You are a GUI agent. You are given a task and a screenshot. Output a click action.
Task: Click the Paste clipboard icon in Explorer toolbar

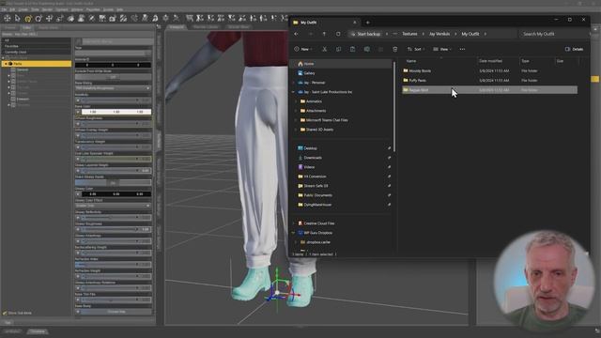click(353, 49)
